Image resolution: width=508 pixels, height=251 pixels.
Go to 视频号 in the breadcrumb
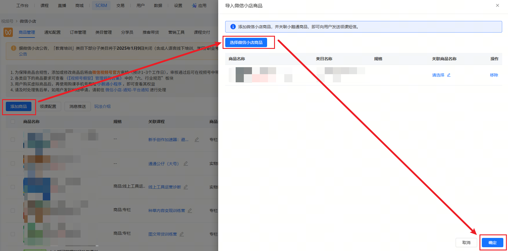click(7, 21)
